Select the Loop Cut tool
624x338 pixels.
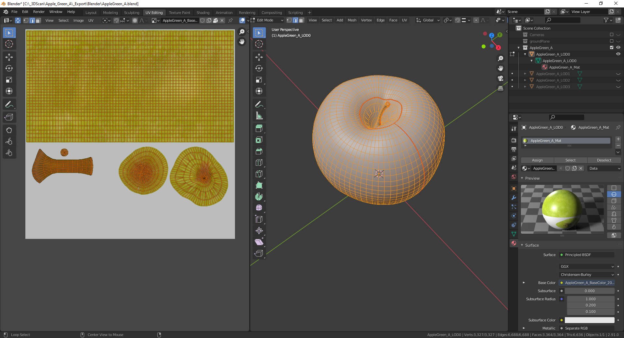(259, 162)
